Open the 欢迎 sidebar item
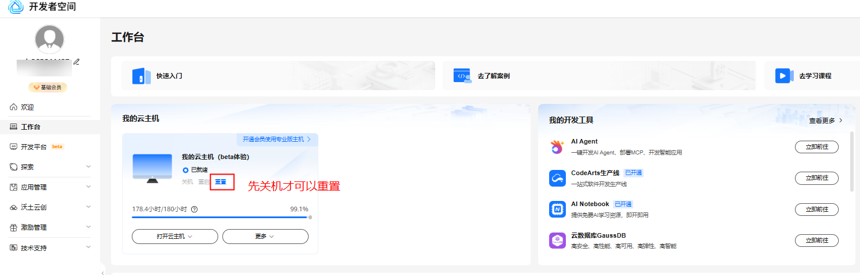This screenshot has height=275, width=860. [x=50, y=107]
